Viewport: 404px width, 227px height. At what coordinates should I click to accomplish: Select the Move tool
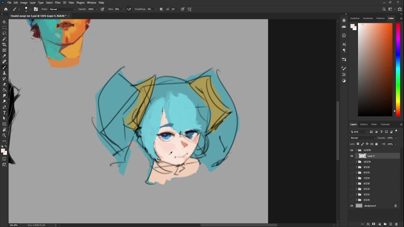[x=4, y=22]
